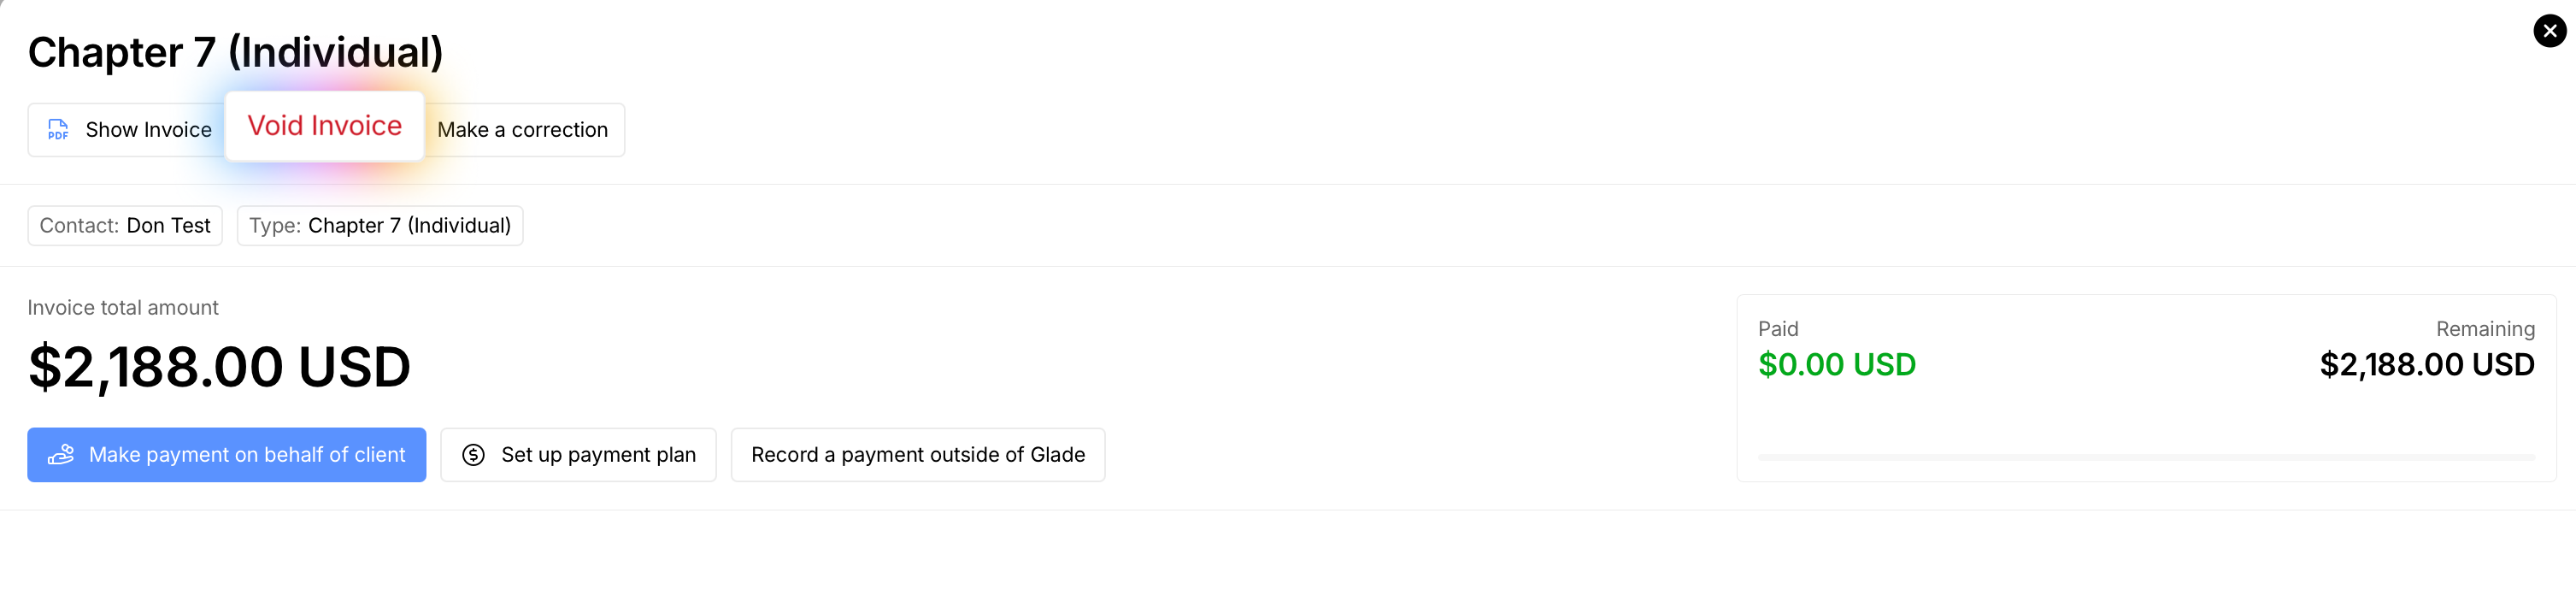Click the Paid label
Screen dimensions: 2576x590
coord(1777,329)
